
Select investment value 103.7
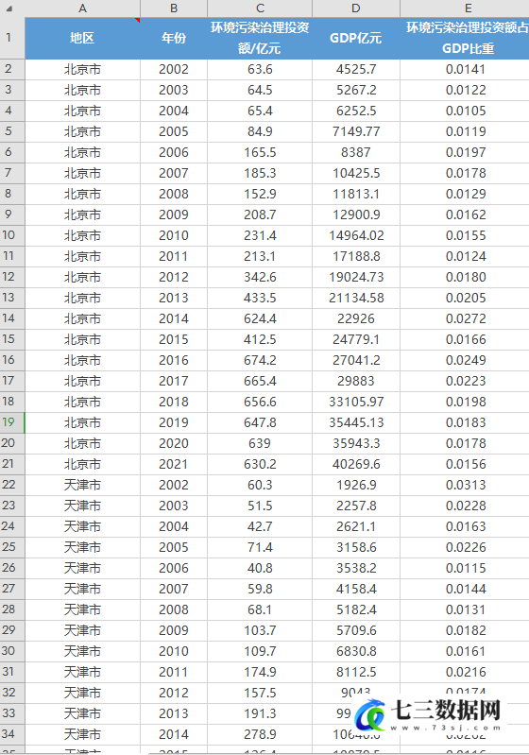pyautogui.click(x=260, y=630)
